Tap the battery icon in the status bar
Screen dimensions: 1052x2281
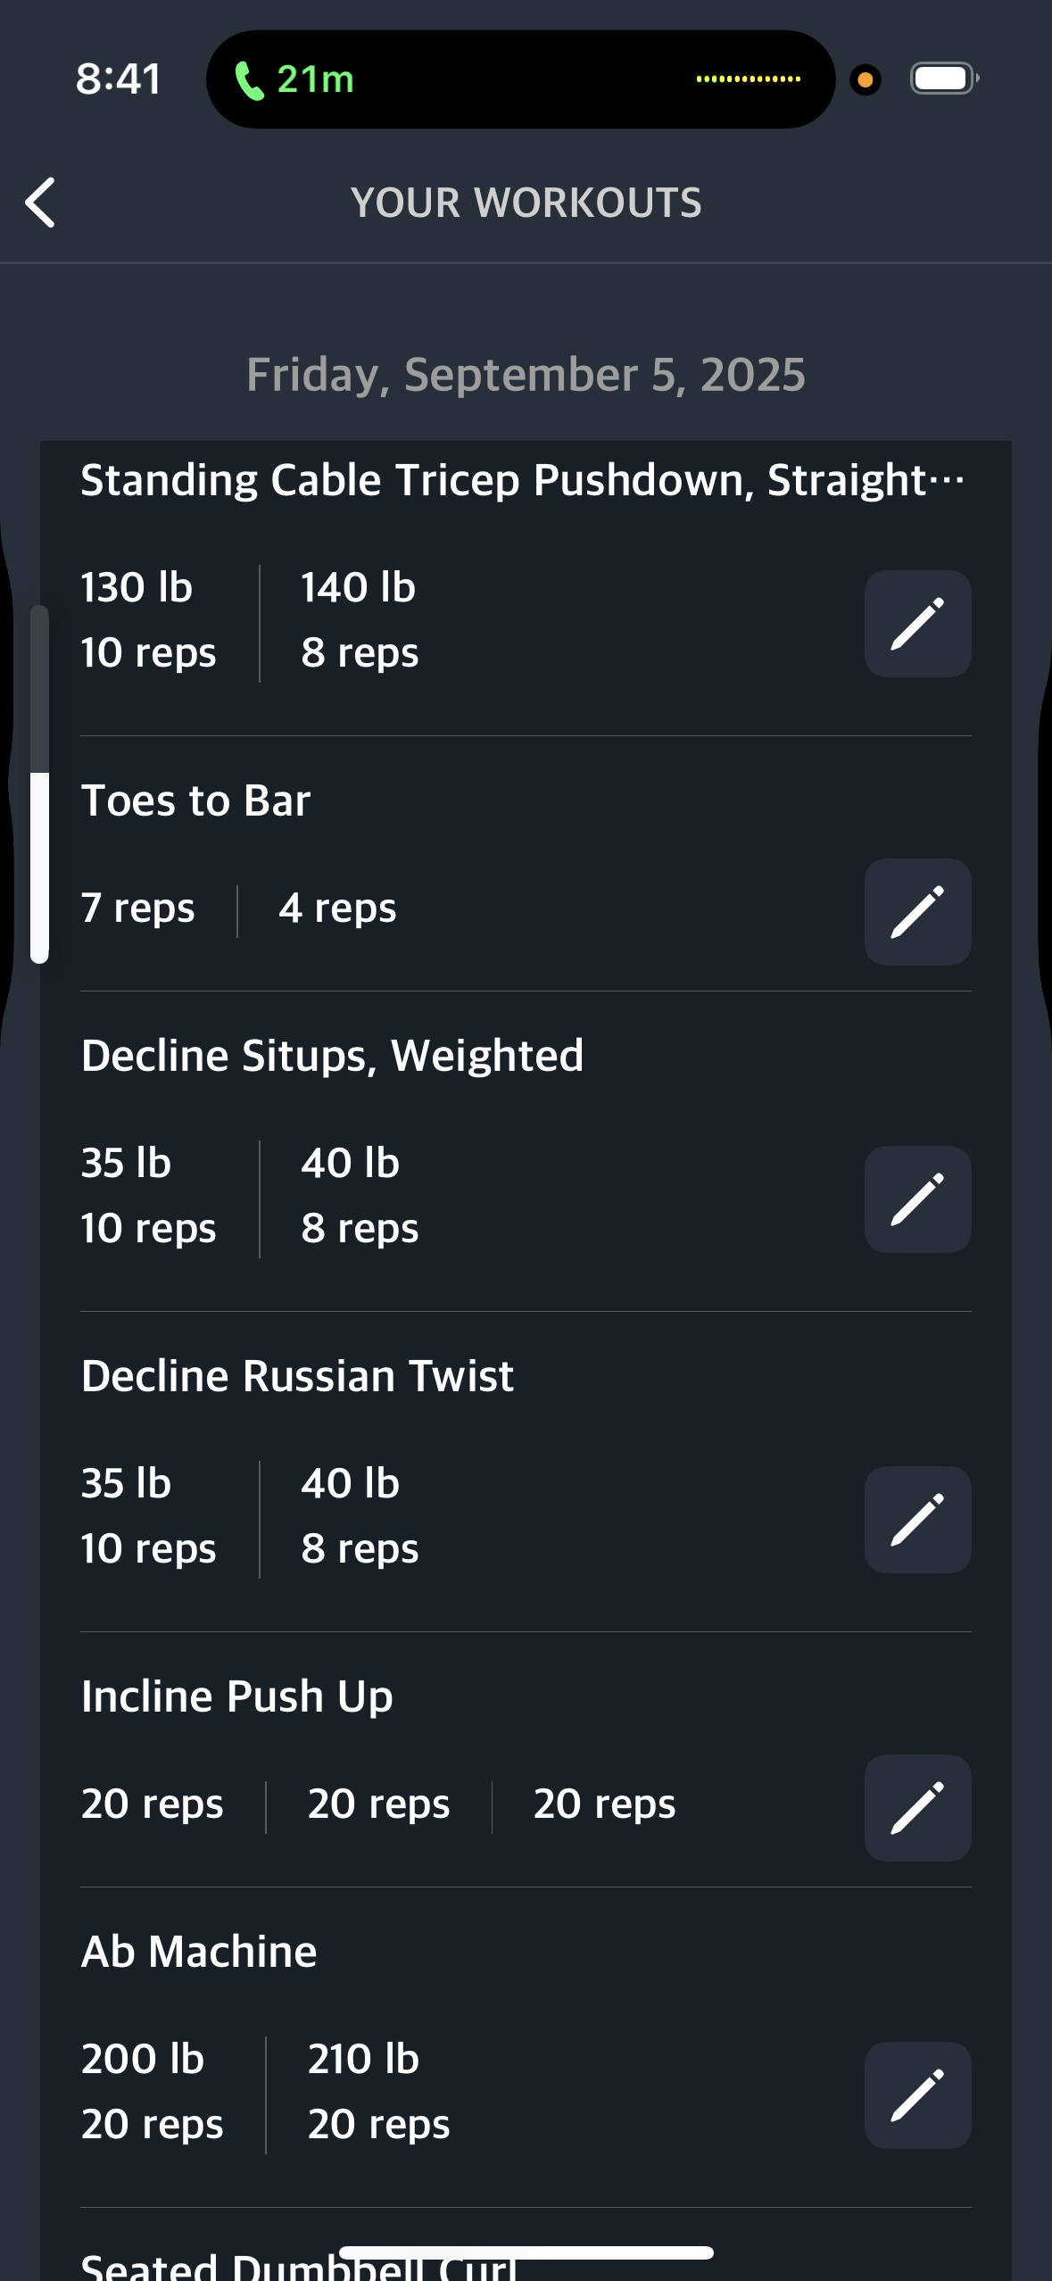click(944, 79)
